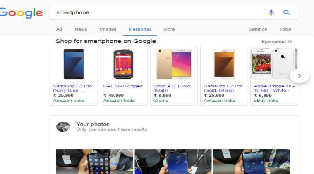Click the Sponsored info icon
Image resolution: width=314 pixels, height=174 pixels.
[x=290, y=42]
